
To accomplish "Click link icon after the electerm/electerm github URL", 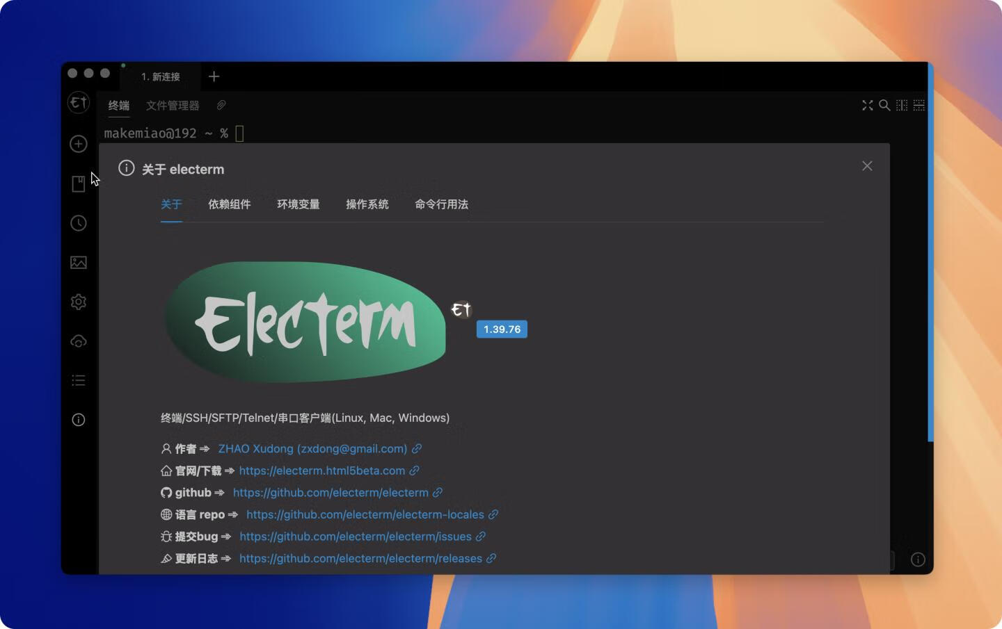I will (438, 493).
